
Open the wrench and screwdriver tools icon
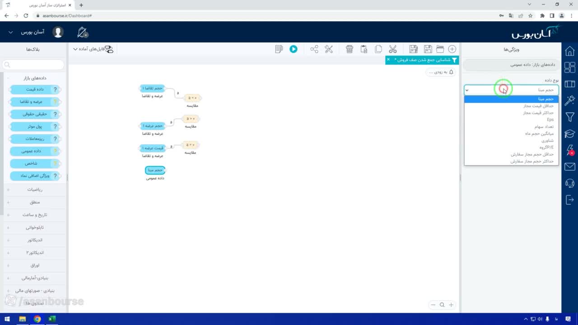pos(329,49)
